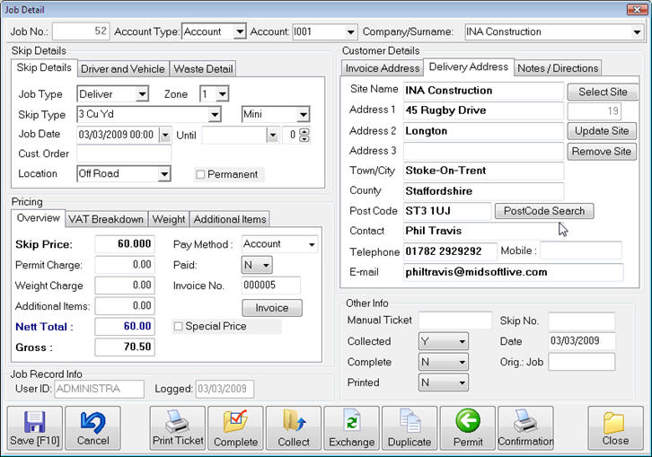Open Permit with green arrow icon
Screen dimensions: 652x457
[467, 422]
